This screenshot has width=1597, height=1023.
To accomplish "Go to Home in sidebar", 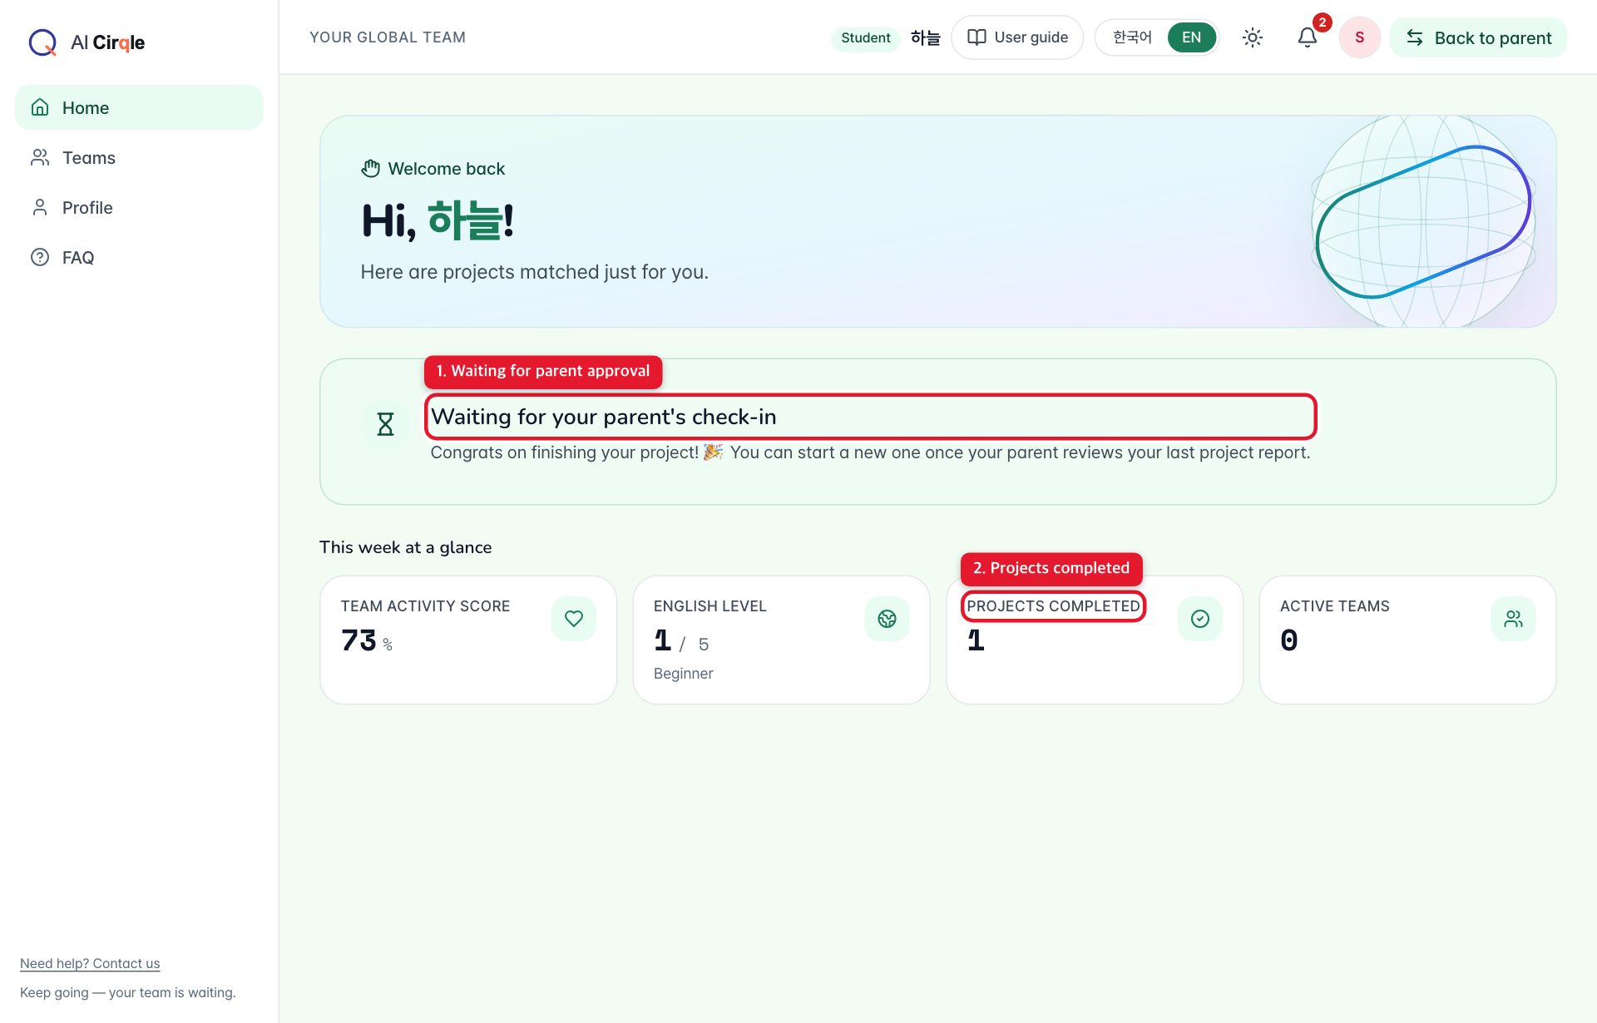I will click(x=139, y=107).
